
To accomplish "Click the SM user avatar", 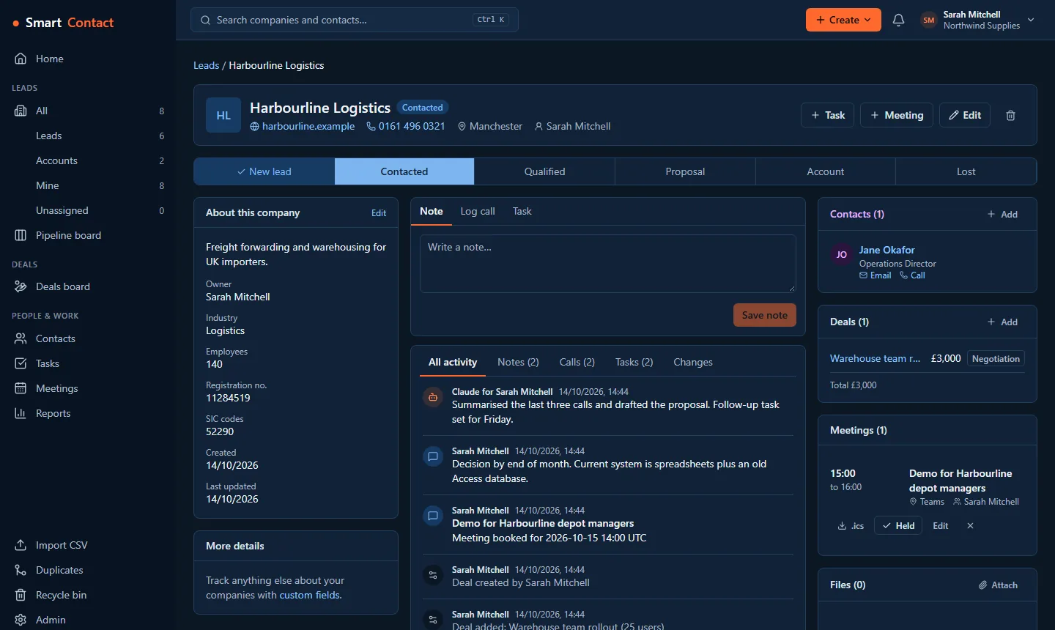I will [x=929, y=20].
